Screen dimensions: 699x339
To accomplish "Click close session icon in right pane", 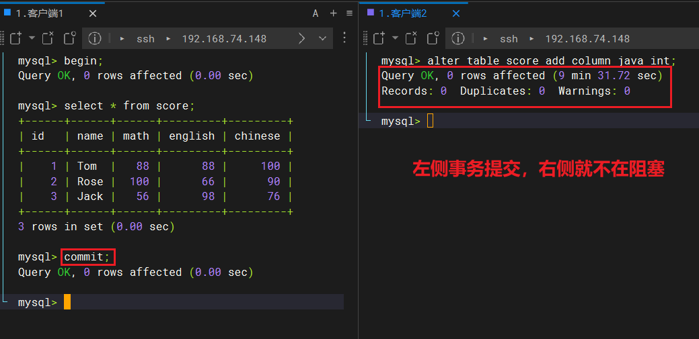I will (412, 38).
